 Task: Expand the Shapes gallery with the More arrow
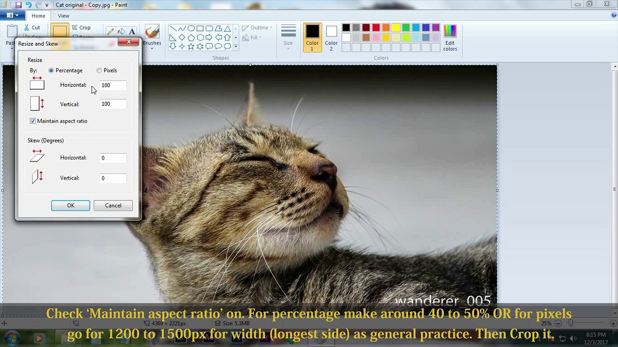coord(236,47)
